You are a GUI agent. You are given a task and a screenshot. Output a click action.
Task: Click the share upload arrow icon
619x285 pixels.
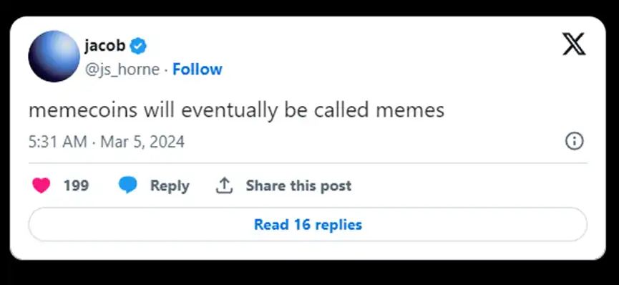224,185
